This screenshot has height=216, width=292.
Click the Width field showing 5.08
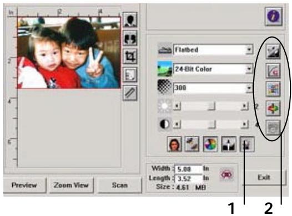[x=188, y=169]
